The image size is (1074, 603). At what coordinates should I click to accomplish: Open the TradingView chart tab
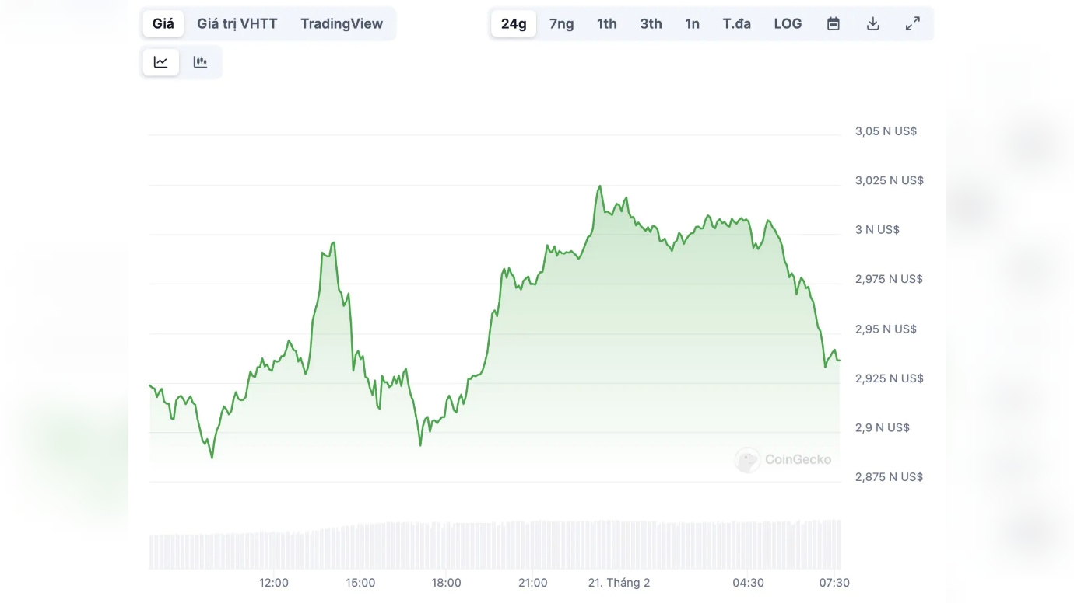pyautogui.click(x=342, y=23)
